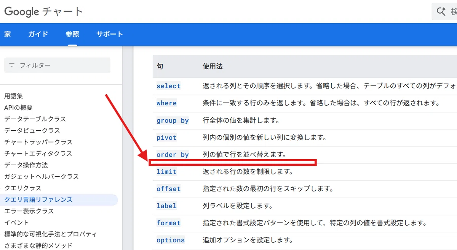Click text 列内の個別の値を新しい列に変換します。
The image size is (457, 250).
(x=265, y=138)
